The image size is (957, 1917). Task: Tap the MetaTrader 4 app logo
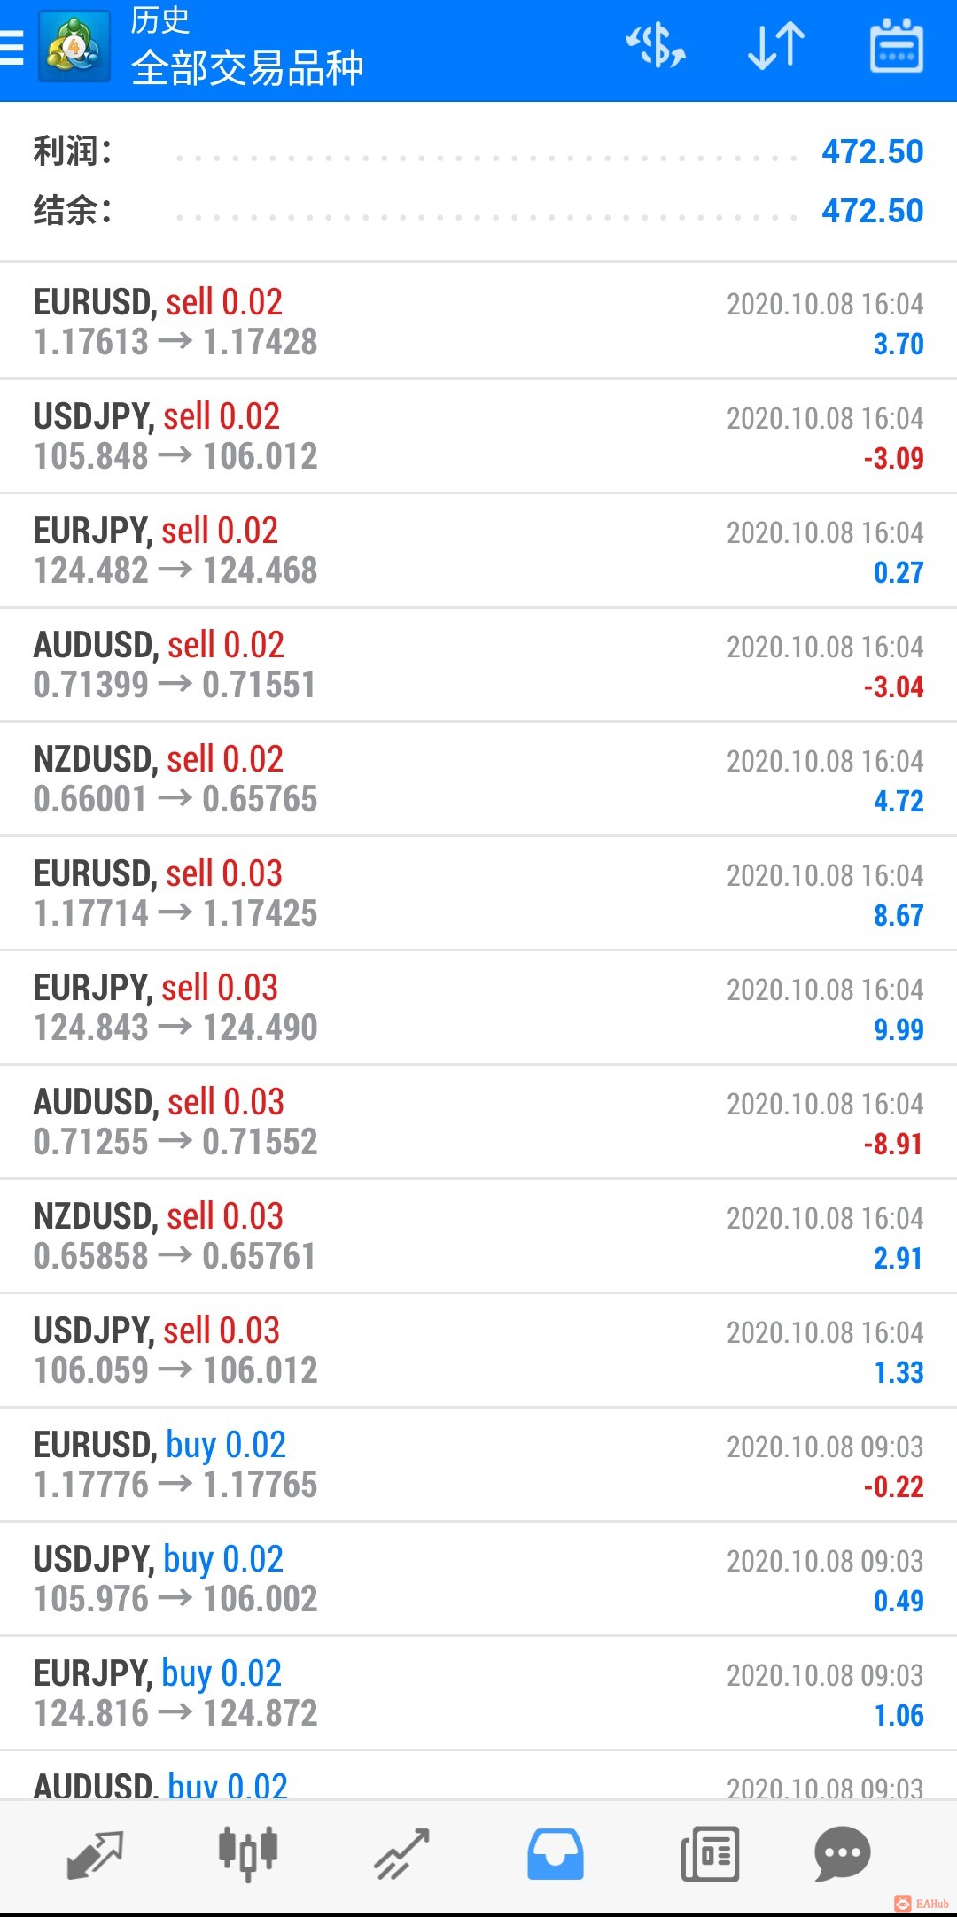coord(74,46)
